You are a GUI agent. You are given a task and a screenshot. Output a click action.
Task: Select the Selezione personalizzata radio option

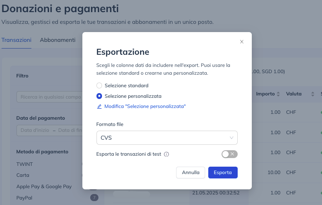click(99, 96)
